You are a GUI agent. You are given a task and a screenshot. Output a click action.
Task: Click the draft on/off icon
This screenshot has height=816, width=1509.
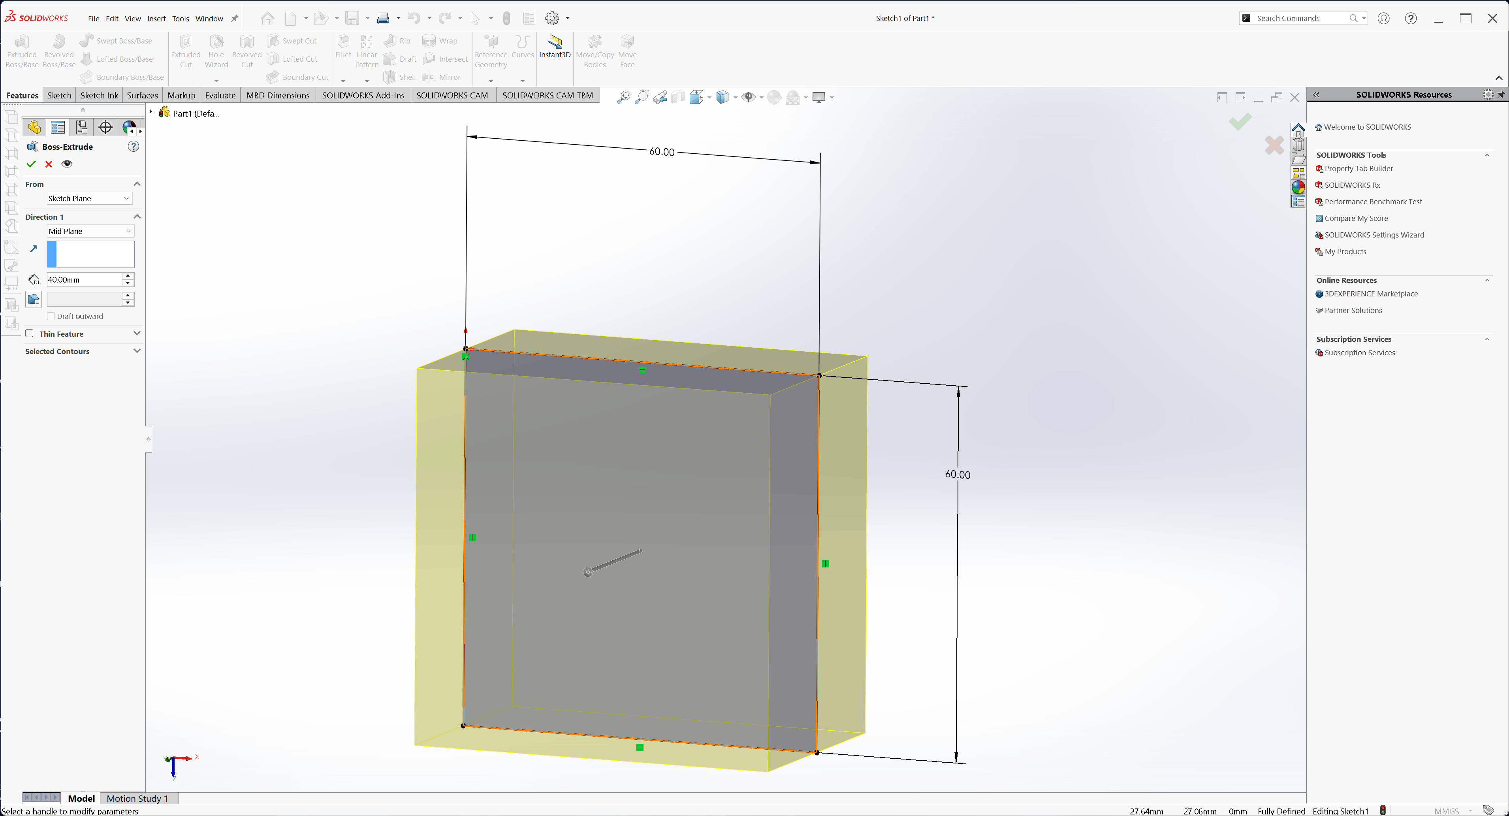[x=34, y=300]
